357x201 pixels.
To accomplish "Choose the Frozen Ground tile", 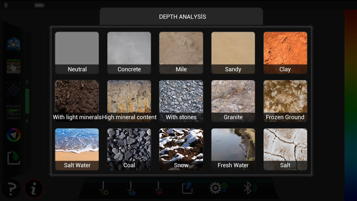I will 285,101.
